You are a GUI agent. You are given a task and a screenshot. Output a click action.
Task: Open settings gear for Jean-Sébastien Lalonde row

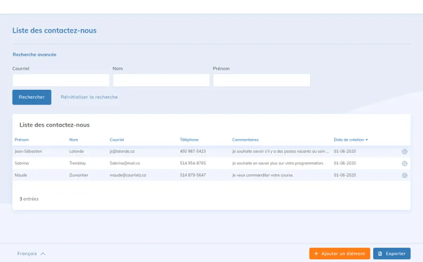(404, 152)
